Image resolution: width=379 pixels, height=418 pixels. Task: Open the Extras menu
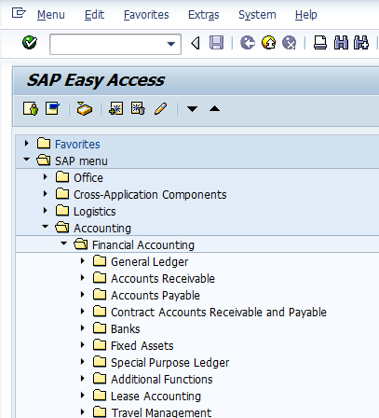point(204,15)
